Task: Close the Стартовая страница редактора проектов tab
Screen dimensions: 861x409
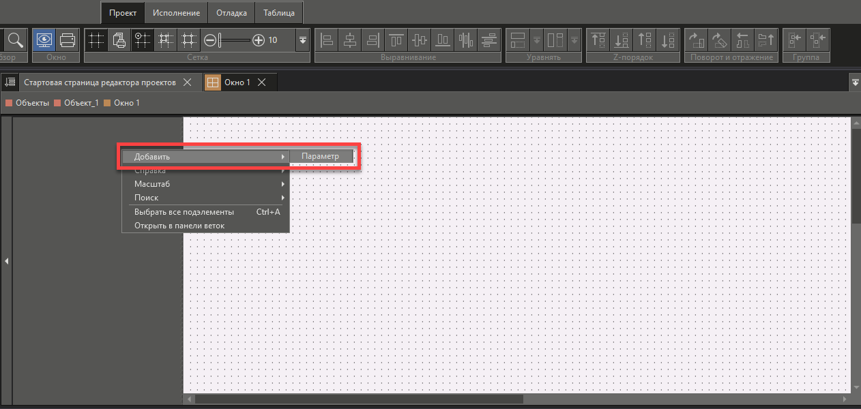Action: point(188,82)
